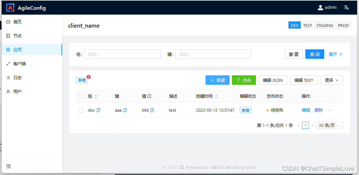The width and height of the screenshot is (359, 175).
Task: Click 编辑 link in aaa row
Action: tap(306, 110)
